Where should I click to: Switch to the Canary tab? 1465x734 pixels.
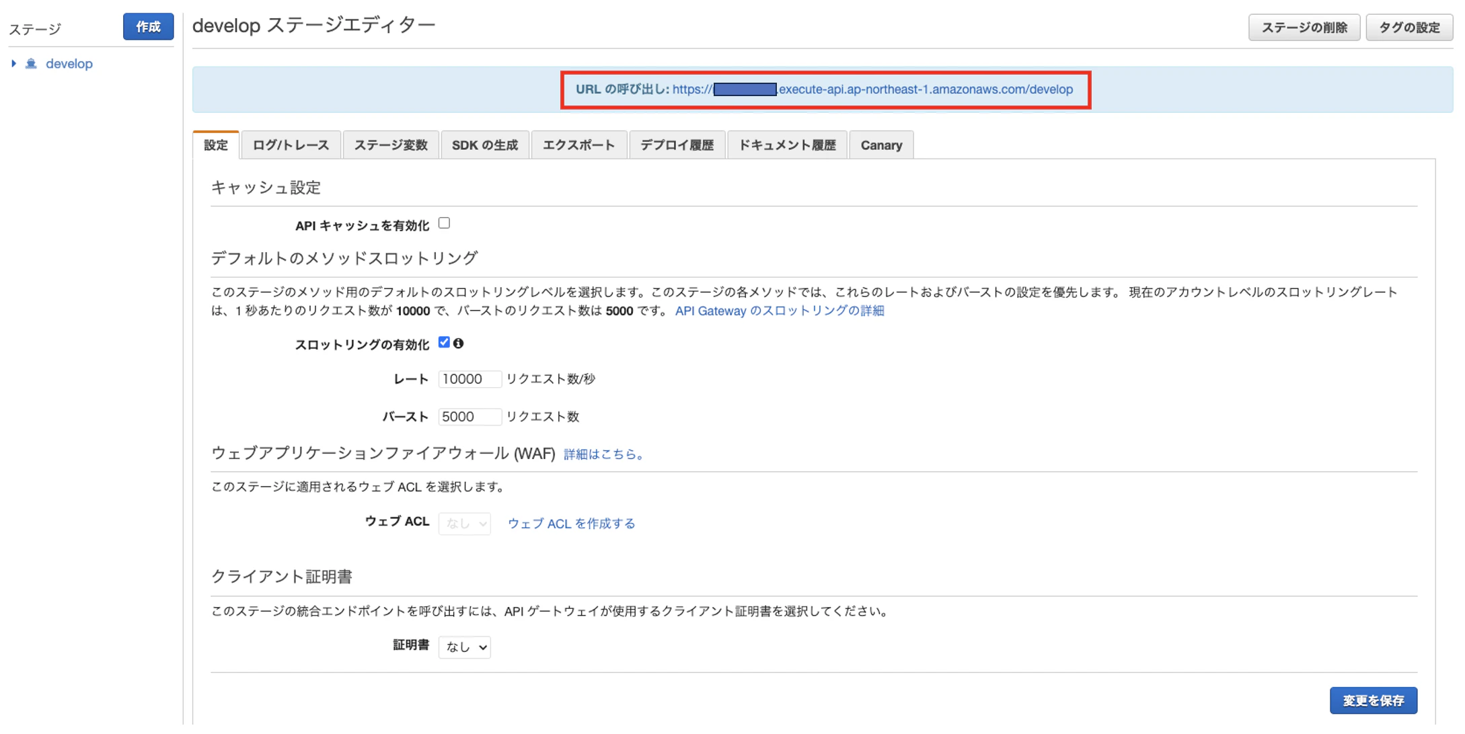(881, 145)
